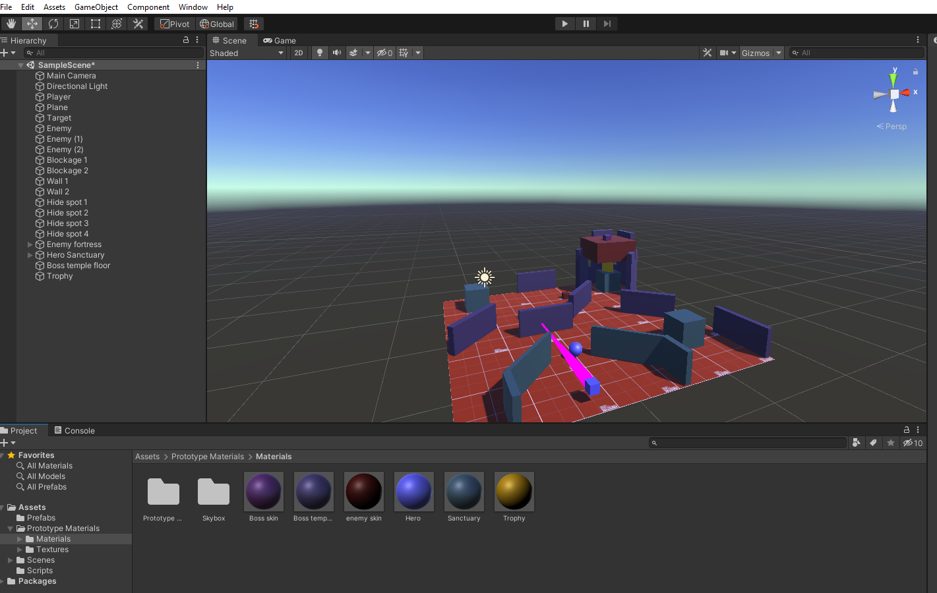Open the Project panel options menu
The image size is (937, 593).
[918, 430]
